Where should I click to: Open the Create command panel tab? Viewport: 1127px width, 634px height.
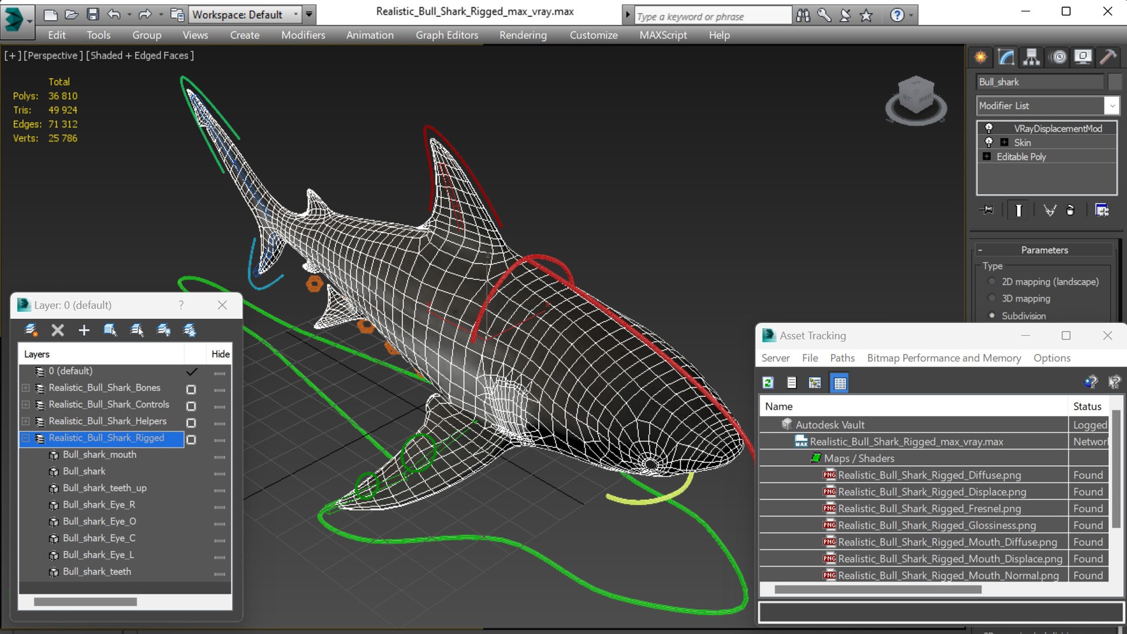pyautogui.click(x=980, y=57)
